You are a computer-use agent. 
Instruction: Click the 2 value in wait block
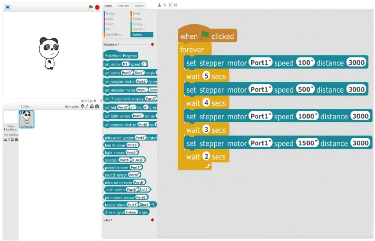click(x=206, y=156)
